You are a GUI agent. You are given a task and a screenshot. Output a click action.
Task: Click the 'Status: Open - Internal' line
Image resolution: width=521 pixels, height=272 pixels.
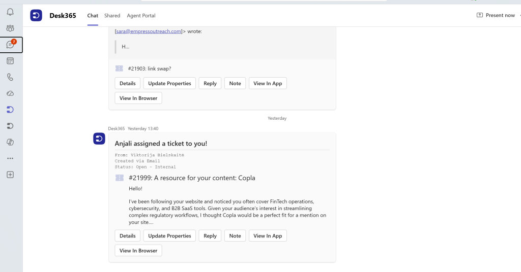(145, 167)
